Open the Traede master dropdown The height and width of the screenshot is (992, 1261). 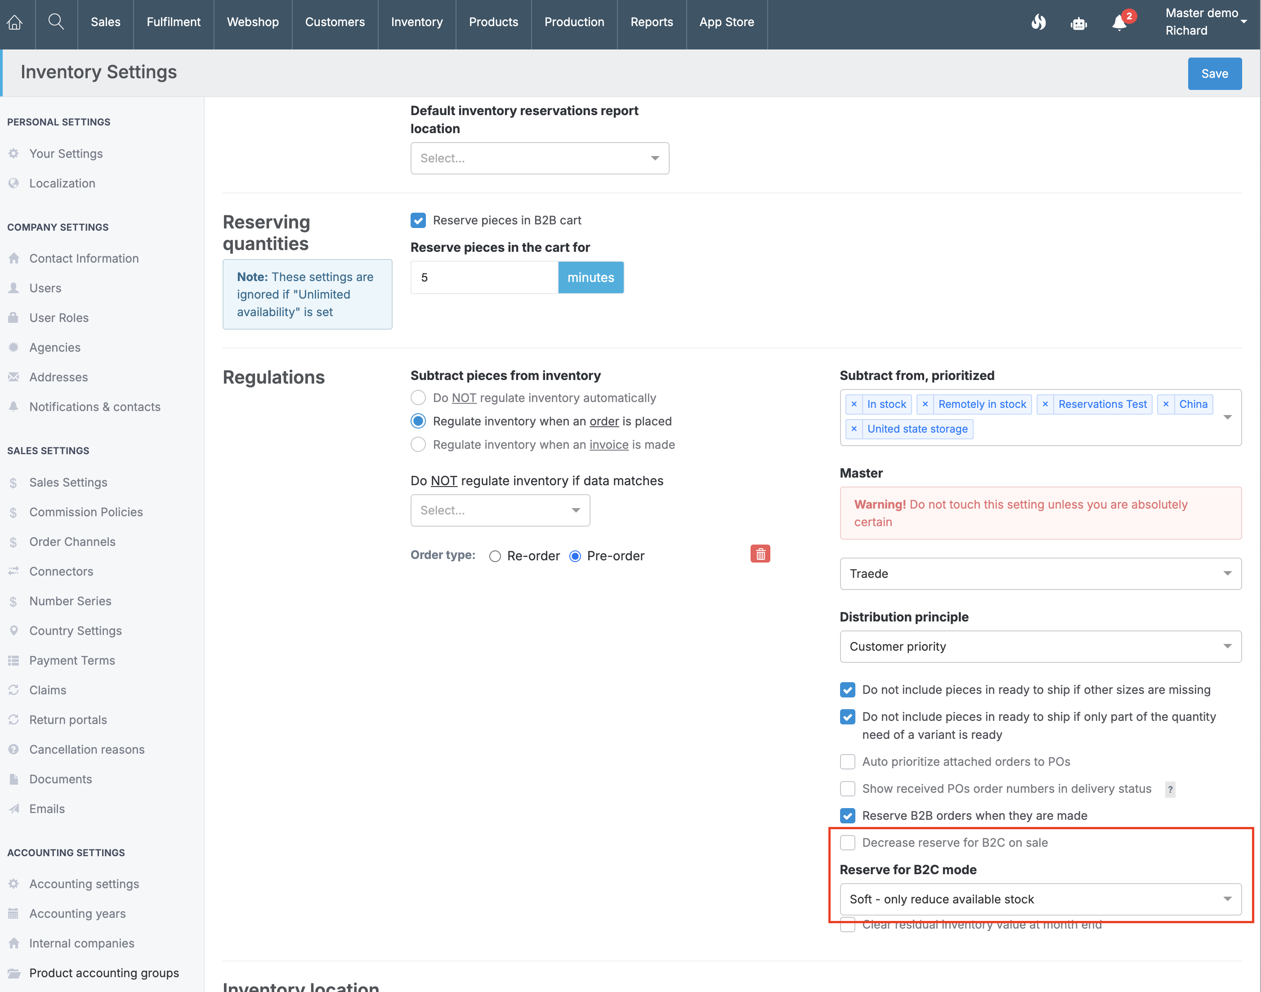(1040, 574)
